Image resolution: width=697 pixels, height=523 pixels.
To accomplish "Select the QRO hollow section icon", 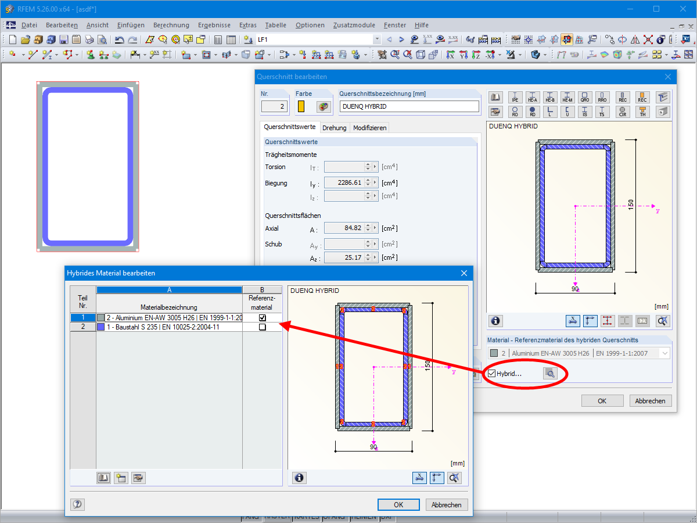I will coord(584,97).
